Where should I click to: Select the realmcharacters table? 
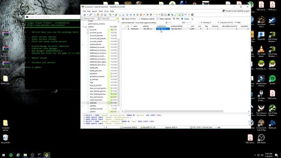point(96,100)
